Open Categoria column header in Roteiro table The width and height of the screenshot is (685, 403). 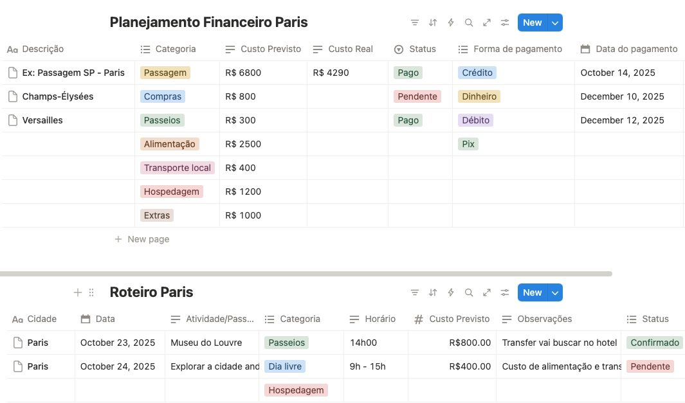[299, 319]
